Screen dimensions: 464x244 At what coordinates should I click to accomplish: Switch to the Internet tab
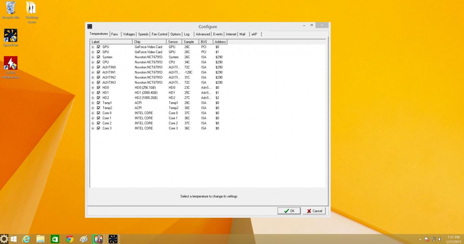click(x=231, y=34)
